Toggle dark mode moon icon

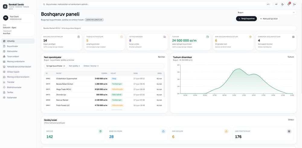click(282, 4)
